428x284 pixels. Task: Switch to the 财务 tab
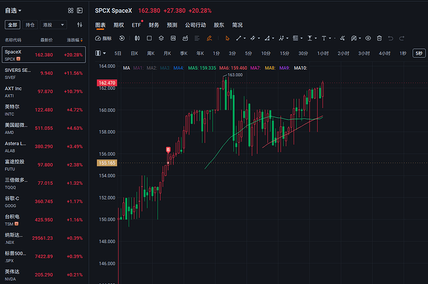point(154,25)
